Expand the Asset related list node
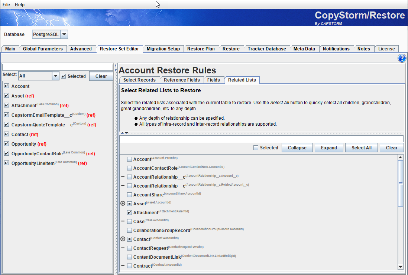 123,203
